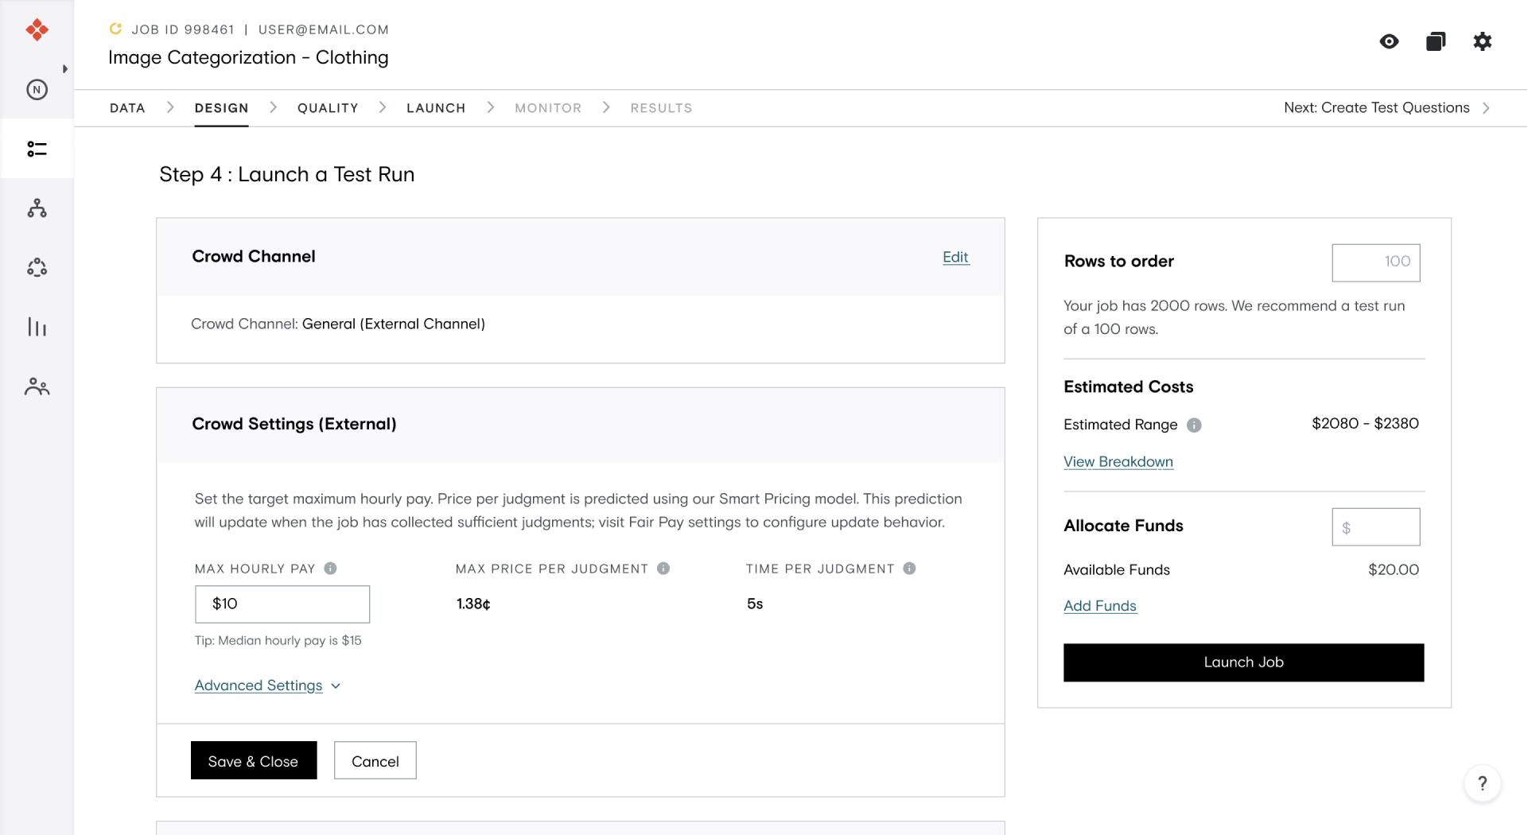The image size is (1528, 835).
Task: Select the jobs list sidebar icon
Action: (x=37, y=149)
